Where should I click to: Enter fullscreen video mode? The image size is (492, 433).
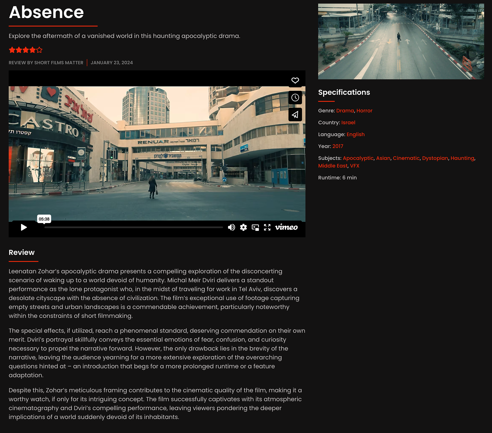pyautogui.click(x=267, y=227)
